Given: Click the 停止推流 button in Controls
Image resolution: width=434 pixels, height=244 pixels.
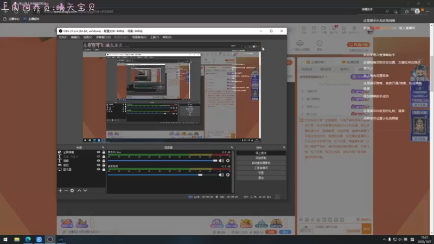Looking at the screenshot, I should pos(261,153).
